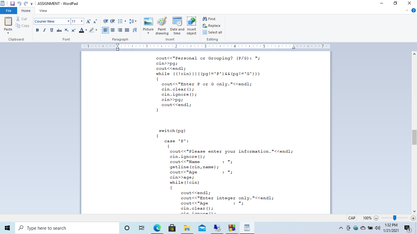This screenshot has height=234, width=417.
Task: Apply the text highlight color
Action: pyautogui.click(x=92, y=30)
